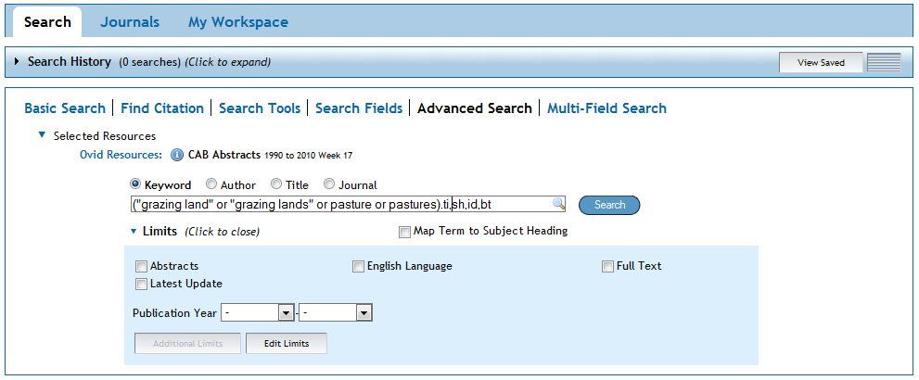Viewport: 919px width, 380px height.
Task: Tick the Full Text checkbox
Action: click(x=607, y=267)
